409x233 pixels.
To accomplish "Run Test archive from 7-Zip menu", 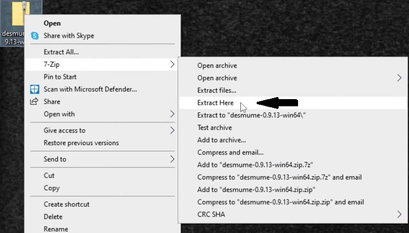I will [214, 128].
